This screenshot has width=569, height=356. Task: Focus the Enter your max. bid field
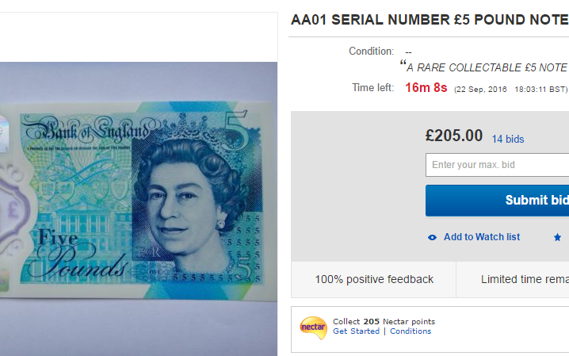(497, 165)
